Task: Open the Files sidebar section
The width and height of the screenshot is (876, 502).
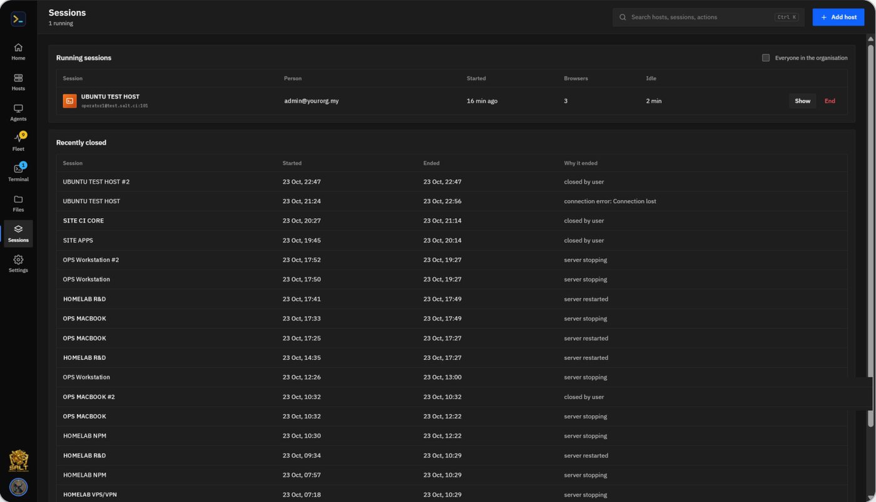Action: (18, 203)
